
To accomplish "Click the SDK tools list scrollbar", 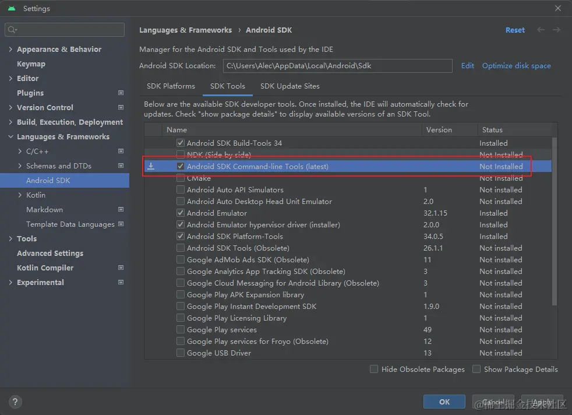I will point(554,221).
